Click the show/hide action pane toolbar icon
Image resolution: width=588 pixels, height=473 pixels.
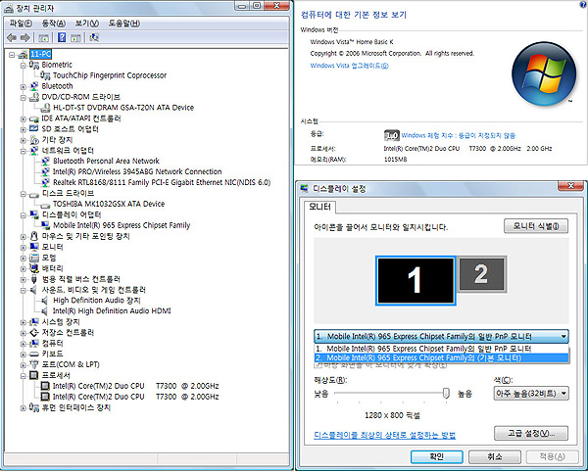coord(75,38)
